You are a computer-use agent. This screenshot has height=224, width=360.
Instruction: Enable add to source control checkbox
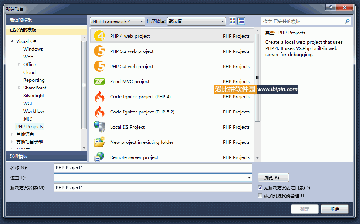[x=260, y=196]
